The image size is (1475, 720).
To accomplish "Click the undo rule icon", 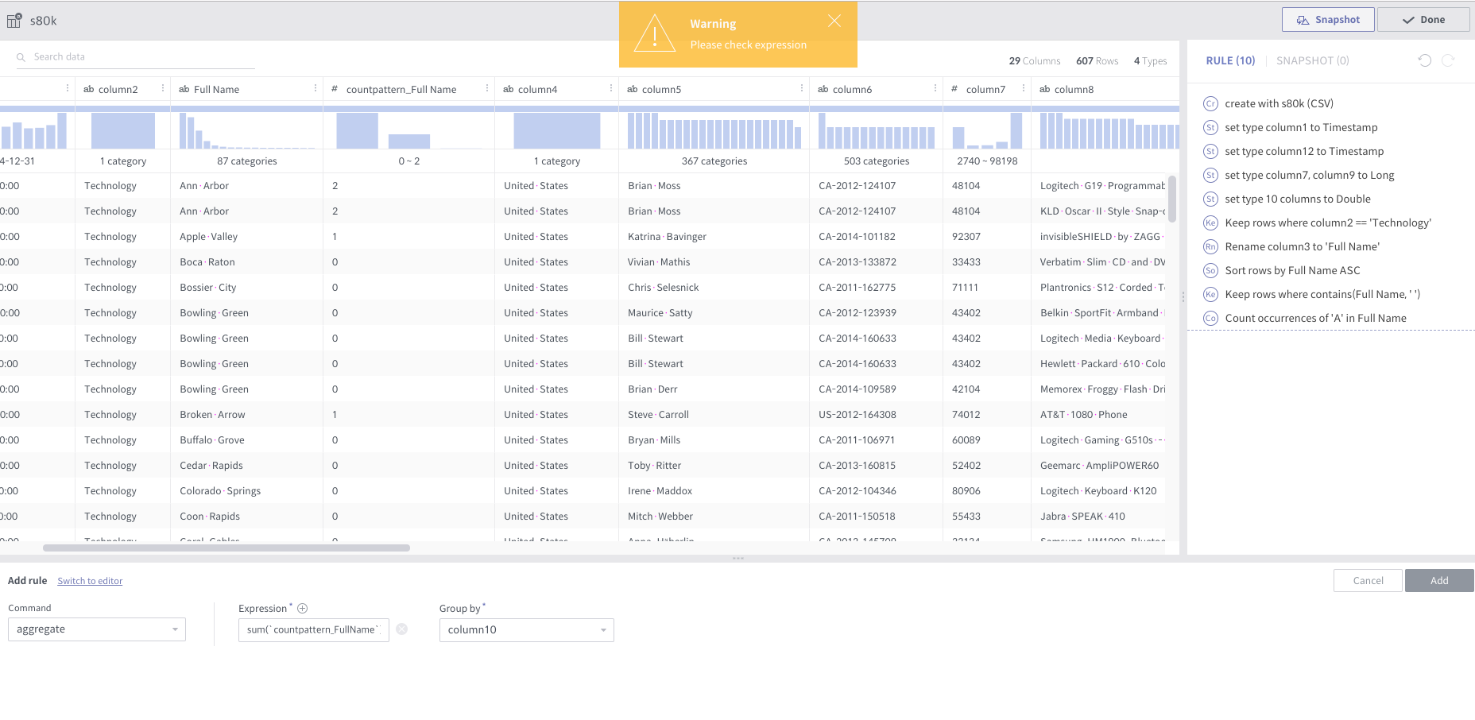I will tap(1425, 60).
